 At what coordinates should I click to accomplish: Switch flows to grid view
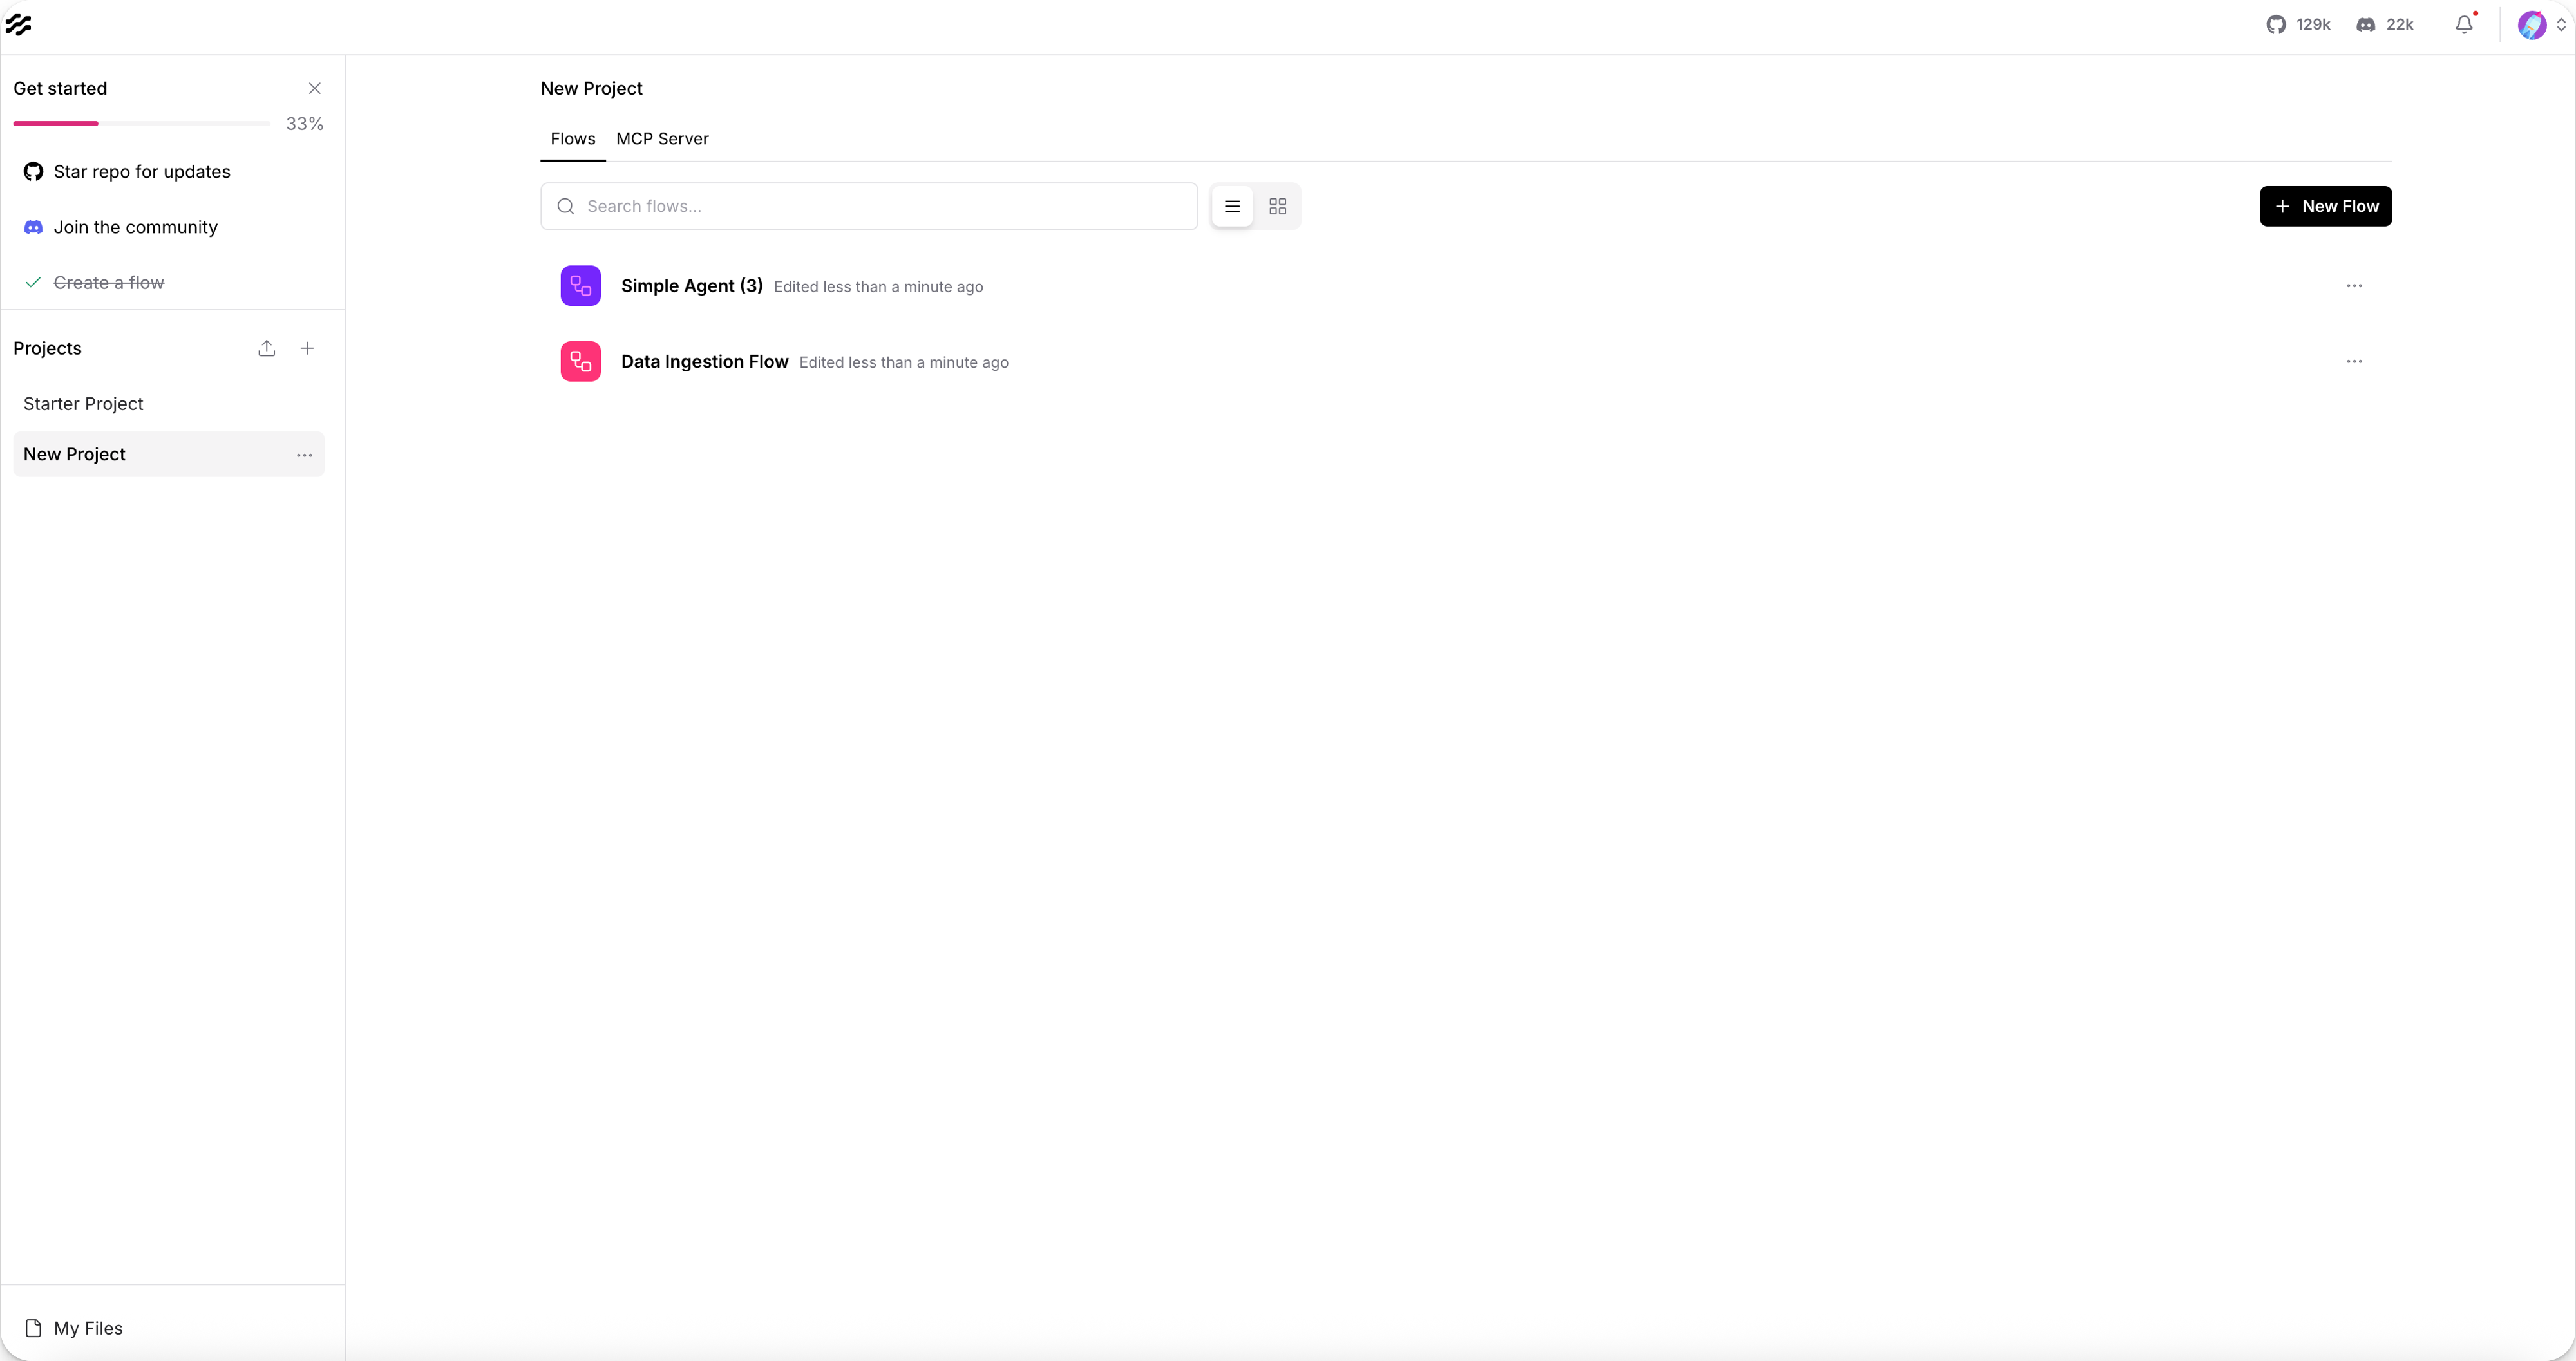coord(1277,206)
